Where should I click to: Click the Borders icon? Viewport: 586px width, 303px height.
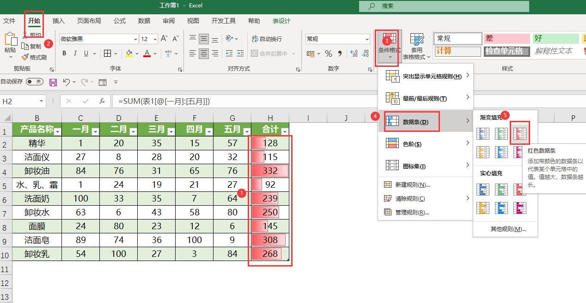click(107, 53)
